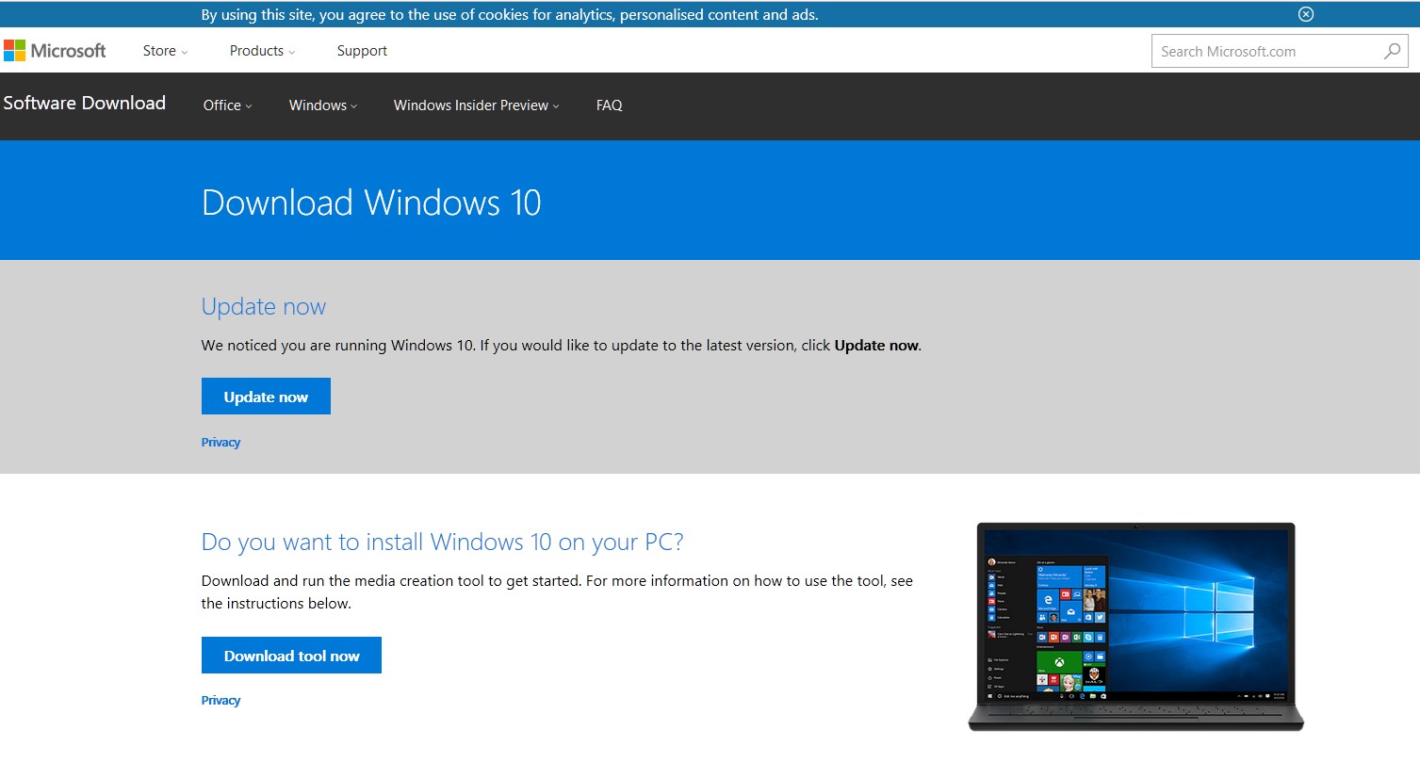Expand the Windows Insider Preview menu
Image resolution: width=1420 pixels, height=762 pixels.
coord(476,105)
